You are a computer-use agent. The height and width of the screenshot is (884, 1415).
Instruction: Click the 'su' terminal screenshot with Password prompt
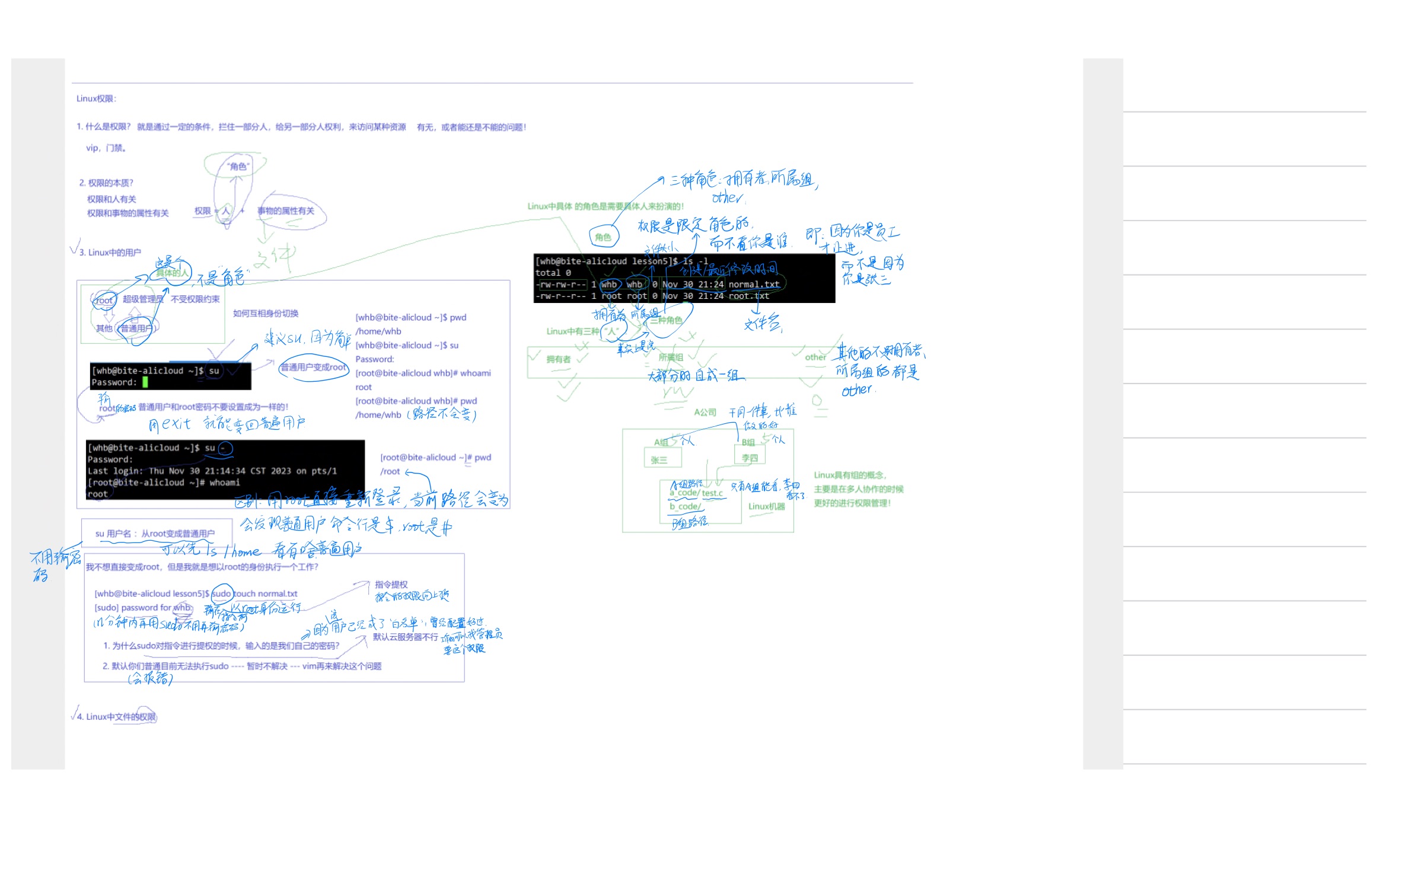pos(170,376)
